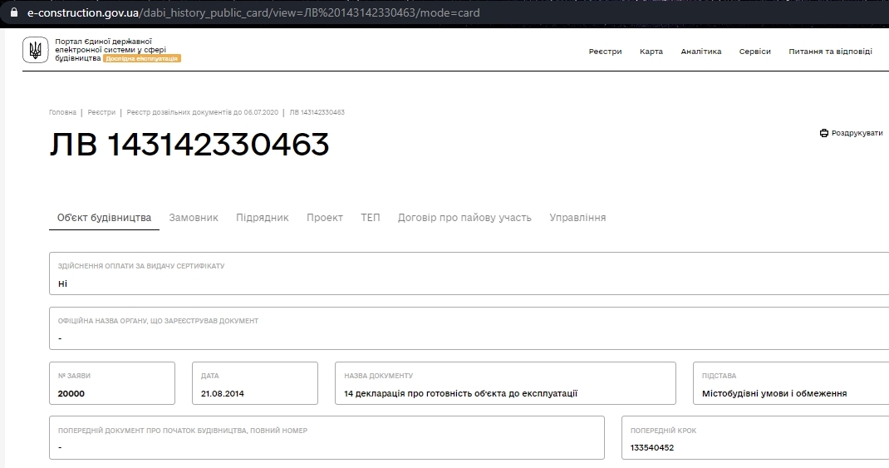This screenshot has width=889, height=468.
Task: Open the Сервіси menu item
Action: coord(754,51)
